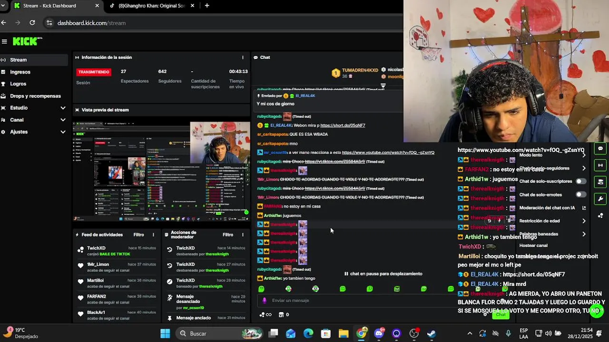Reload the dashboard page
The width and height of the screenshot is (609, 342).
point(32,23)
